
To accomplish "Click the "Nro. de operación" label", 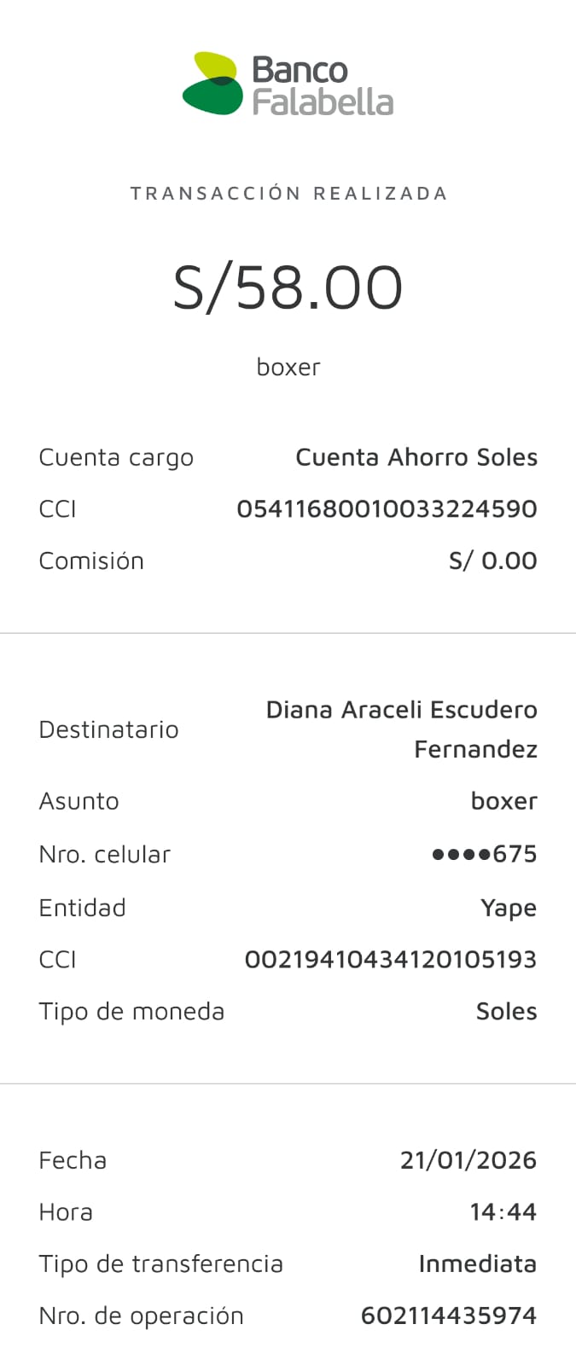I will 141,1316.
